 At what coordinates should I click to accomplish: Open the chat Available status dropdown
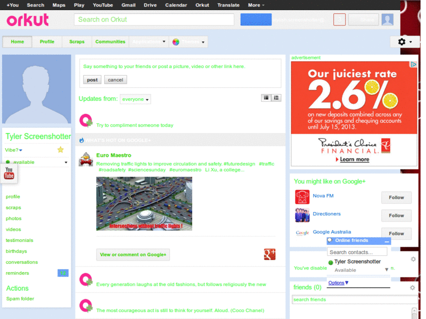point(387,270)
